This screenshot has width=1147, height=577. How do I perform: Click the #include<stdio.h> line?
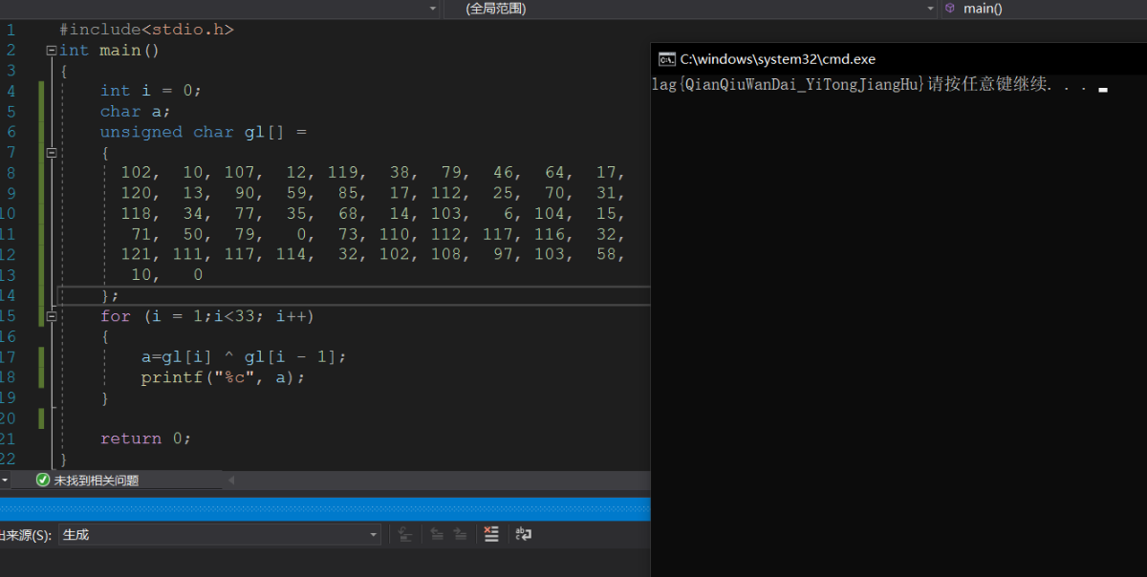(146, 30)
